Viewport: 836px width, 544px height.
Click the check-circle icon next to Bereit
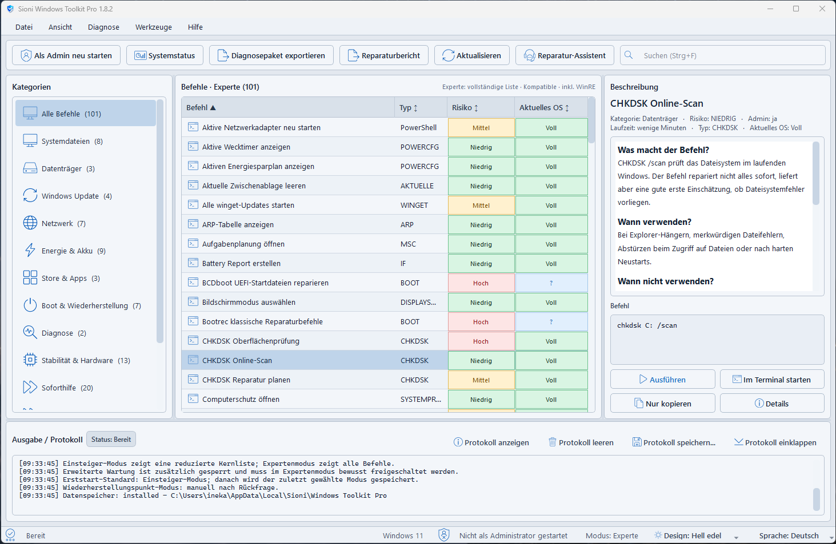pos(10,535)
